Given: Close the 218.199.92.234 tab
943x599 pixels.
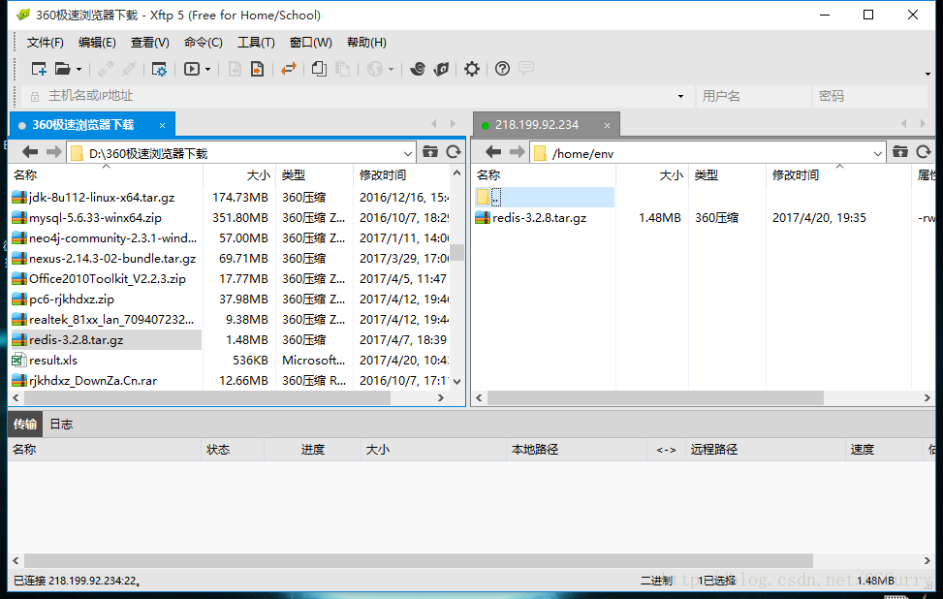Looking at the screenshot, I should coord(608,125).
